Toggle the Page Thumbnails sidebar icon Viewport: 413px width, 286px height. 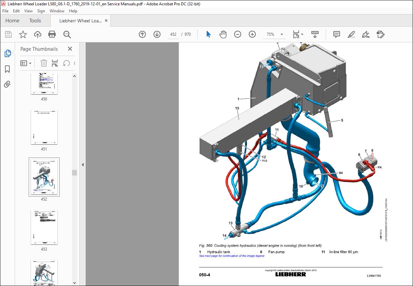point(7,53)
